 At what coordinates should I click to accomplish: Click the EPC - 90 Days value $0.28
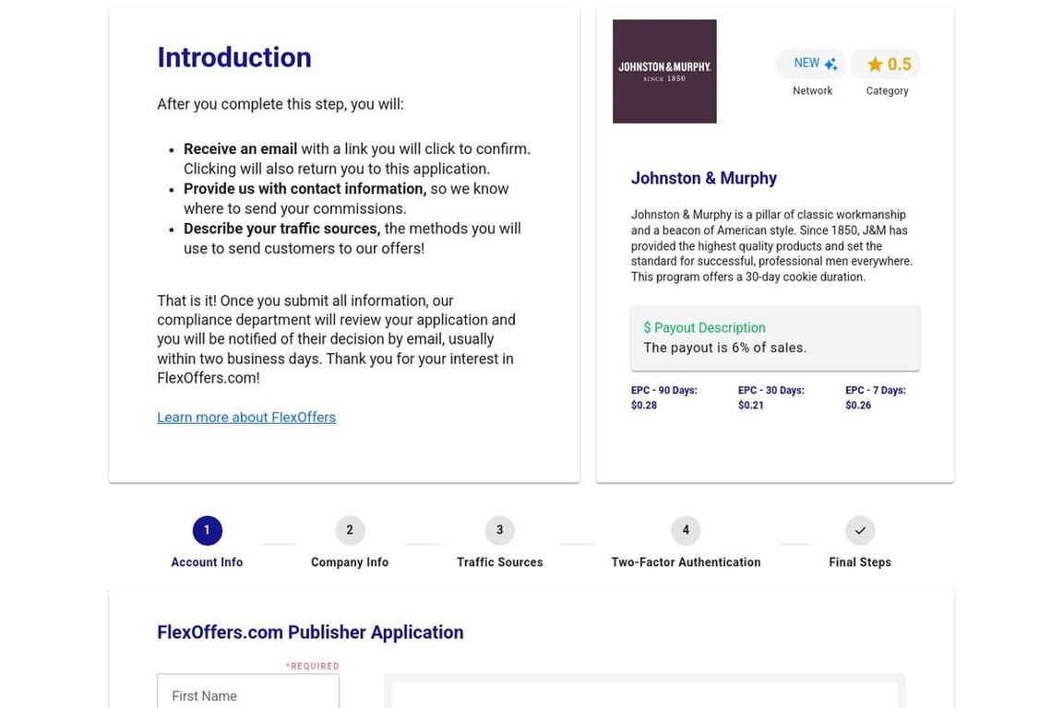click(644, 405)
